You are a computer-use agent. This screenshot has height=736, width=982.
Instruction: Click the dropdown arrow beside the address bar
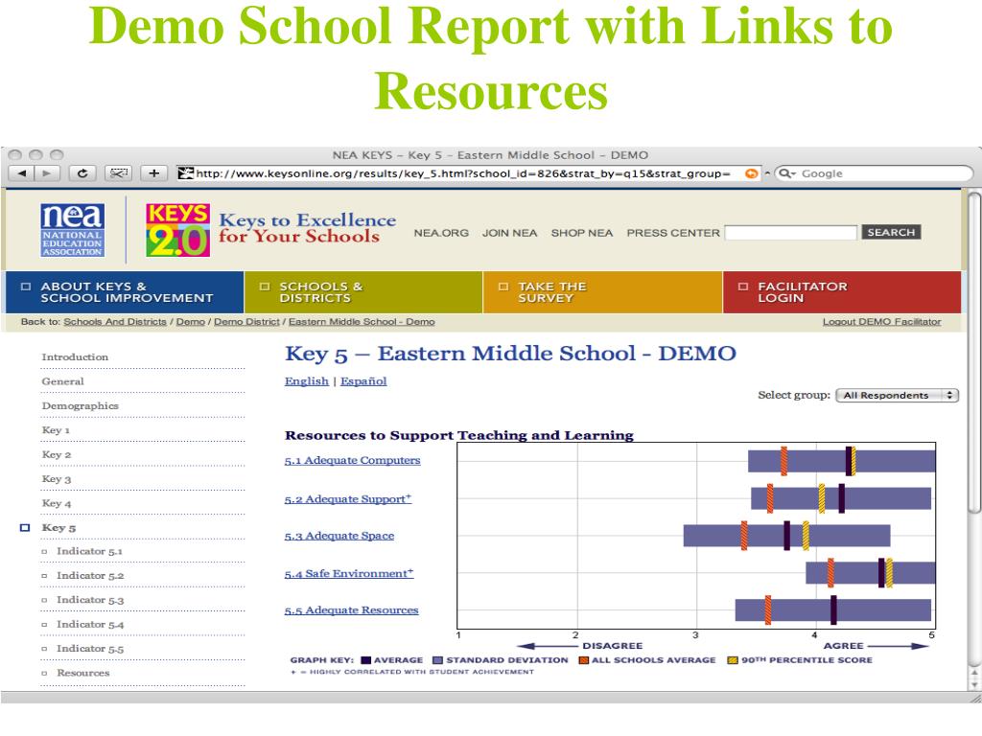767,173
